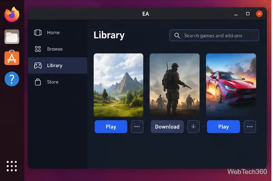Open more options for the mountain game
The height and width of the screenshot is (181, 273).
[137, 127]
